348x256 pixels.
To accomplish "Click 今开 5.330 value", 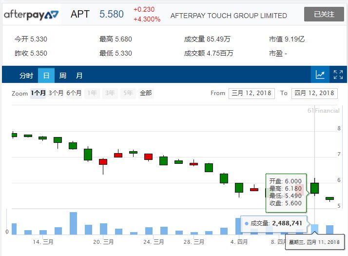I will [31, 39].
